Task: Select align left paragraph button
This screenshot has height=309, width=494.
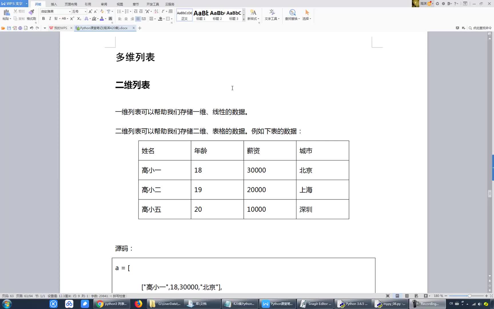Action: (120, 19)
